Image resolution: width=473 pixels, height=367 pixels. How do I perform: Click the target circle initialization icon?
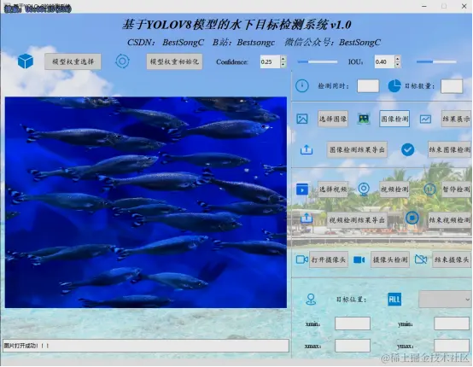122,61
